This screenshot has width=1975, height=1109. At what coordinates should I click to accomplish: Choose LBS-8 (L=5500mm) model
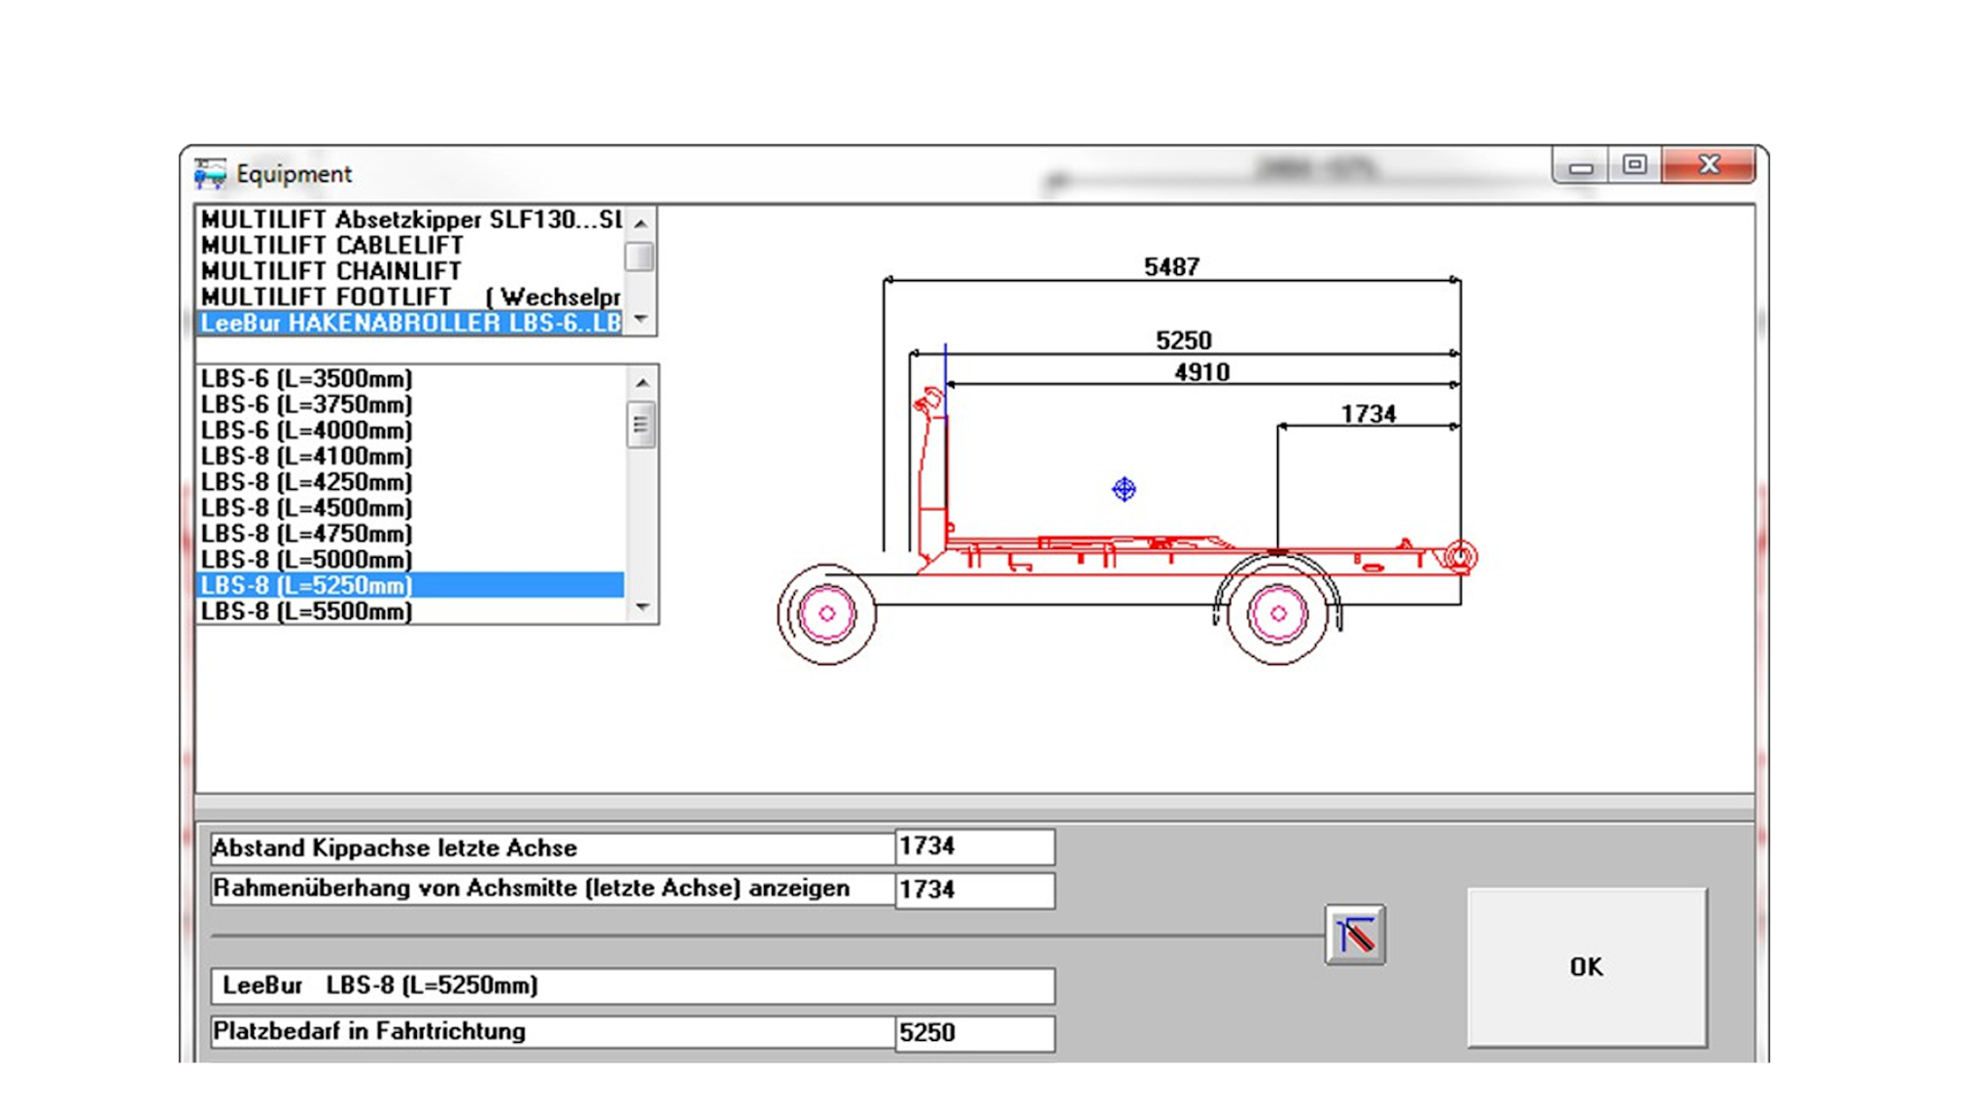[307, 611]
